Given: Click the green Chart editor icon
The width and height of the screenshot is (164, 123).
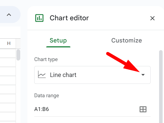Looking at the screenshot, I should click(x=39, y=18).
